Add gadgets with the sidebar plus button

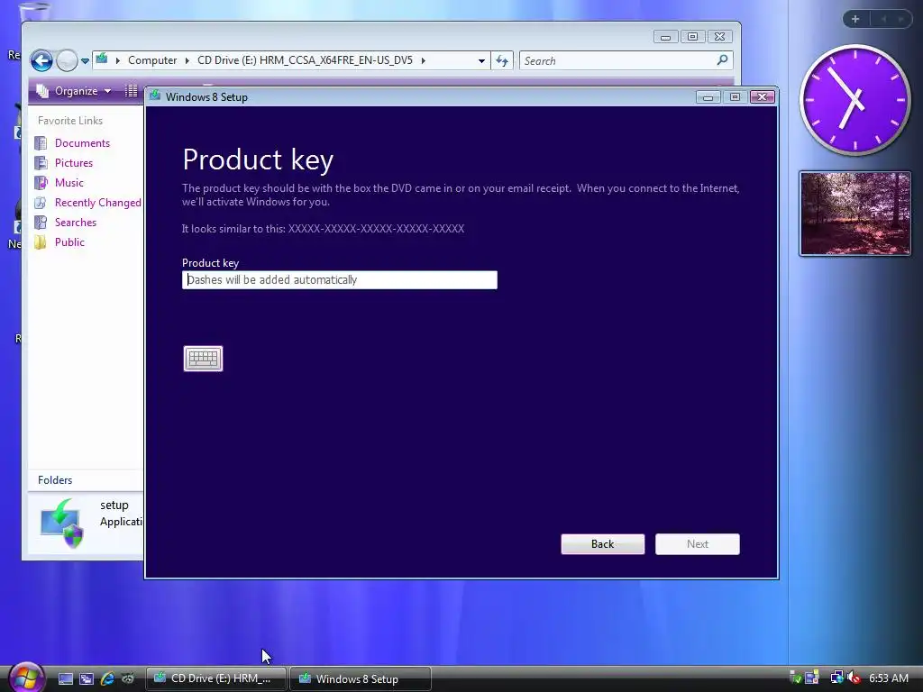pos(855,19)
